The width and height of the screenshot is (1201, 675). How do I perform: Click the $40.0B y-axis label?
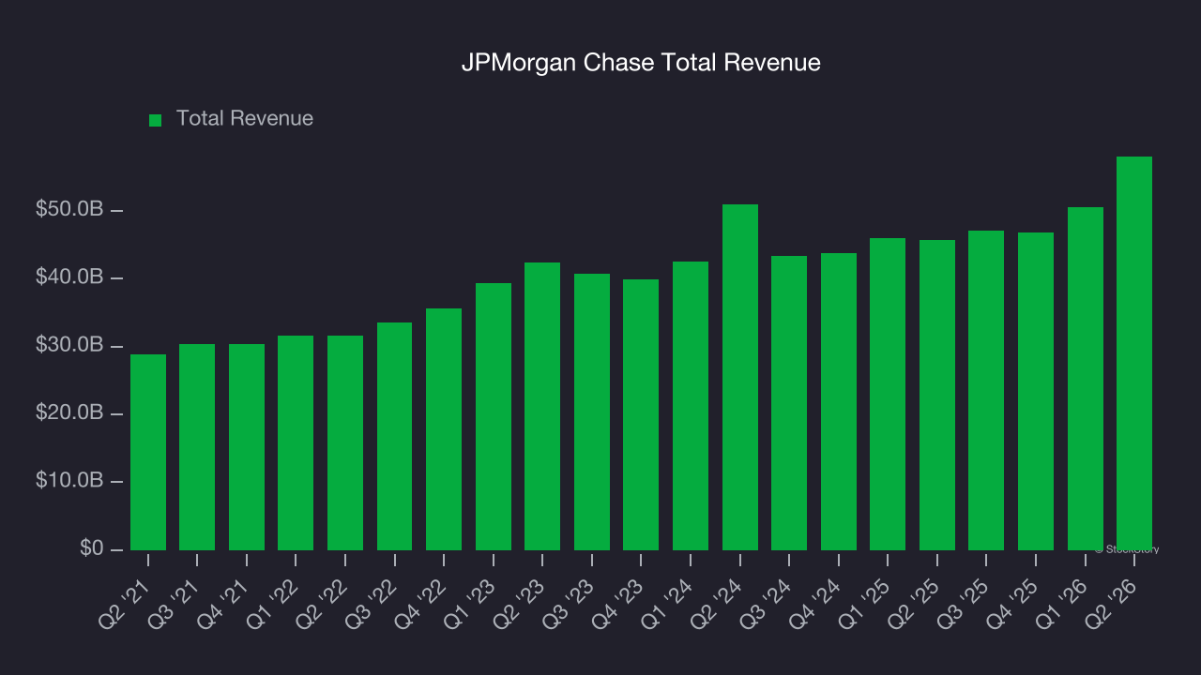(x=69, y=277)
